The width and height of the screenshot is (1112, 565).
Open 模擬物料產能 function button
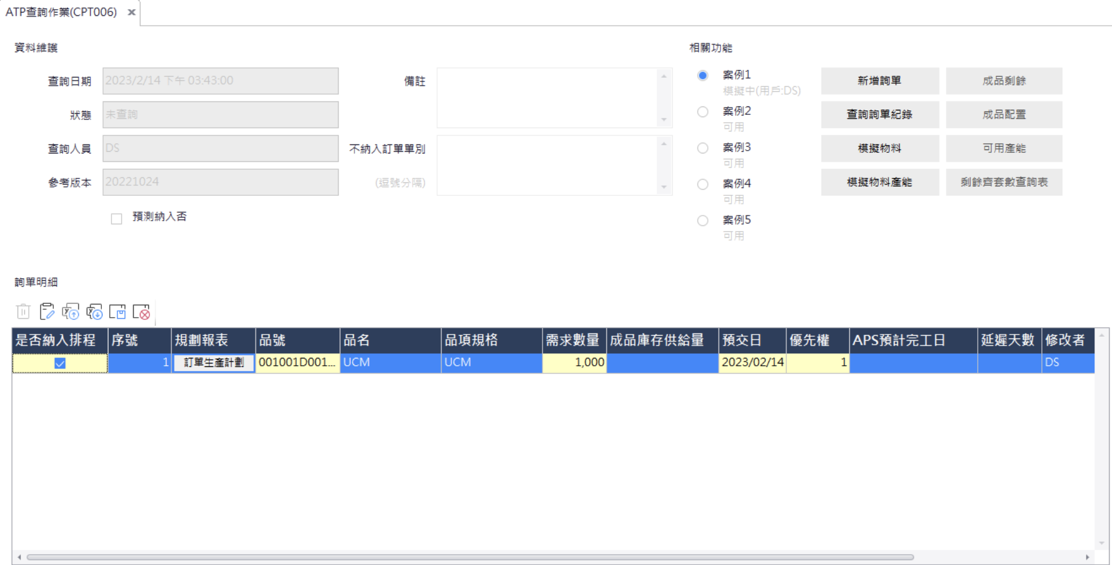tap(879, 182)
